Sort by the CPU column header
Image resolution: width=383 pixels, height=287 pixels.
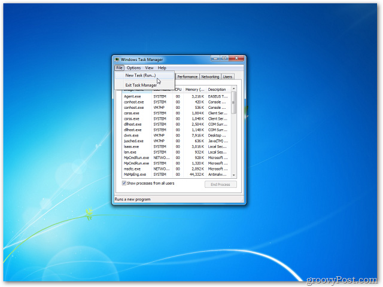pyautogui.click(x=178, y=90)
